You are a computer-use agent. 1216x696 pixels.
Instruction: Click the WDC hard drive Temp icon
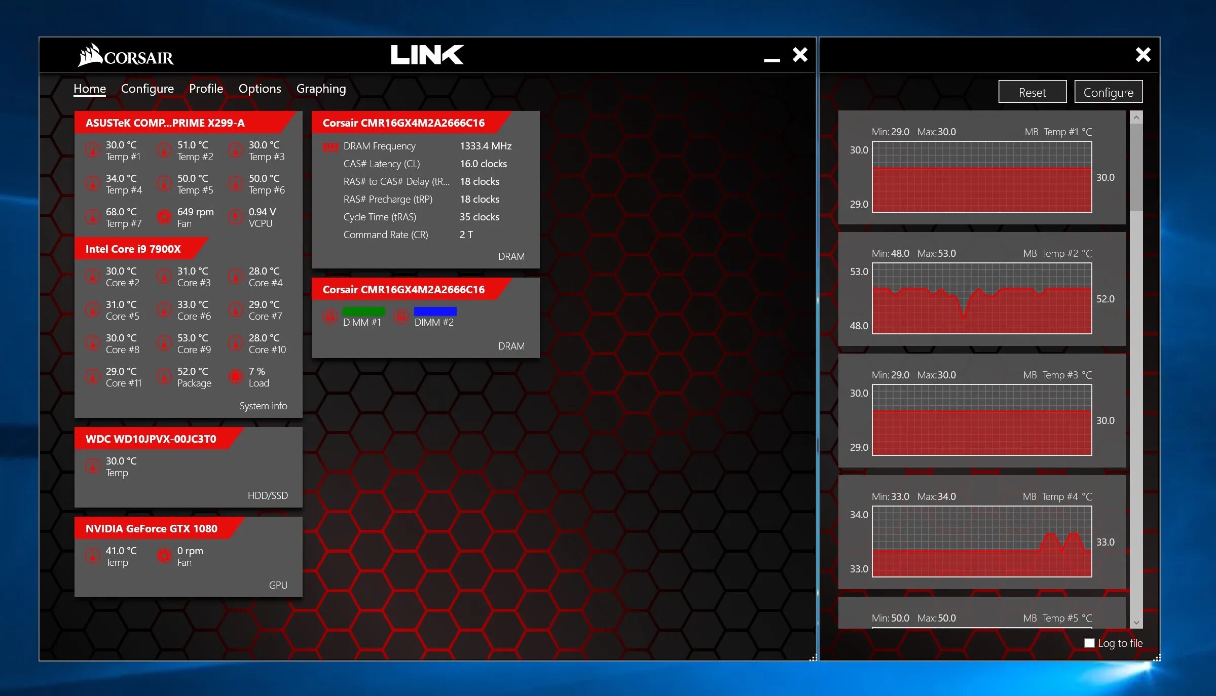click(92, 467)
